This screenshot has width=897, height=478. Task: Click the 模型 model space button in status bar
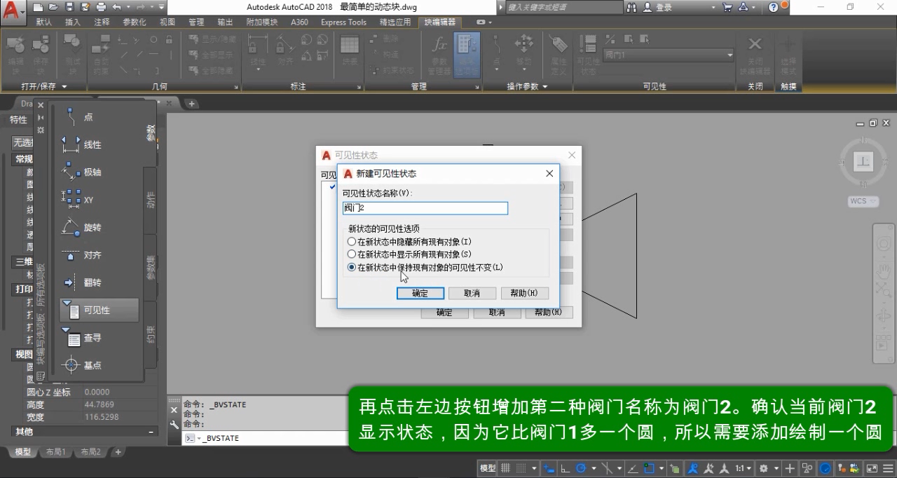pyautogui.click(x=488, y=468)
